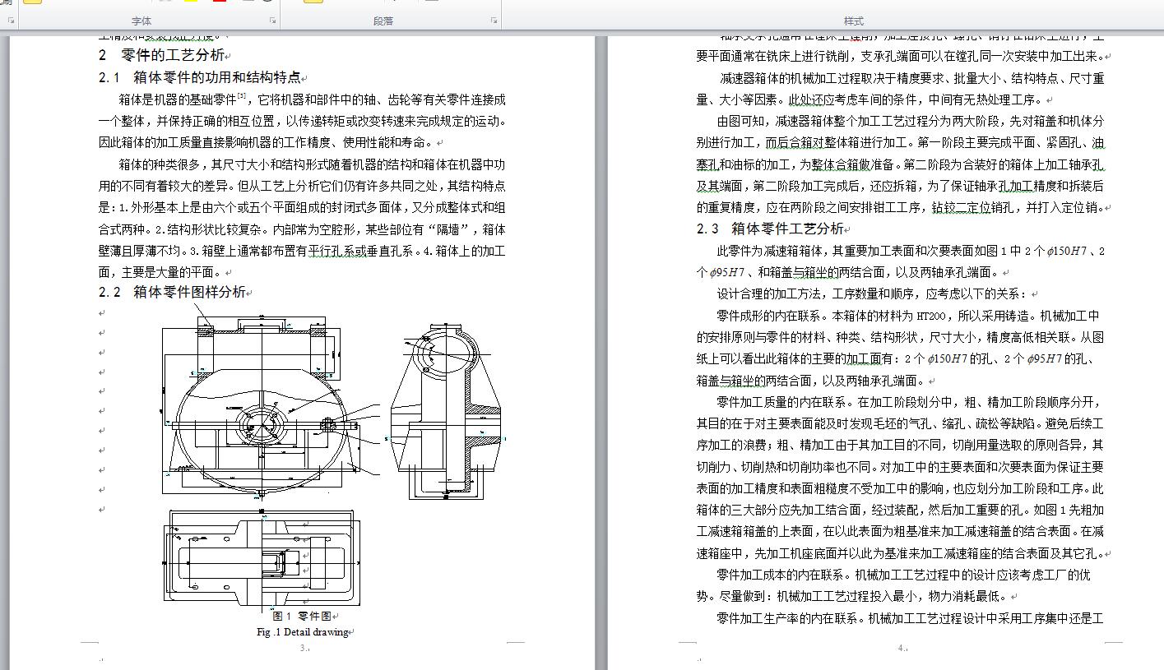Click the underlined text "钻铰二定位销孔"
This screenshot has width=1164, height=670.
coord(973,208)
